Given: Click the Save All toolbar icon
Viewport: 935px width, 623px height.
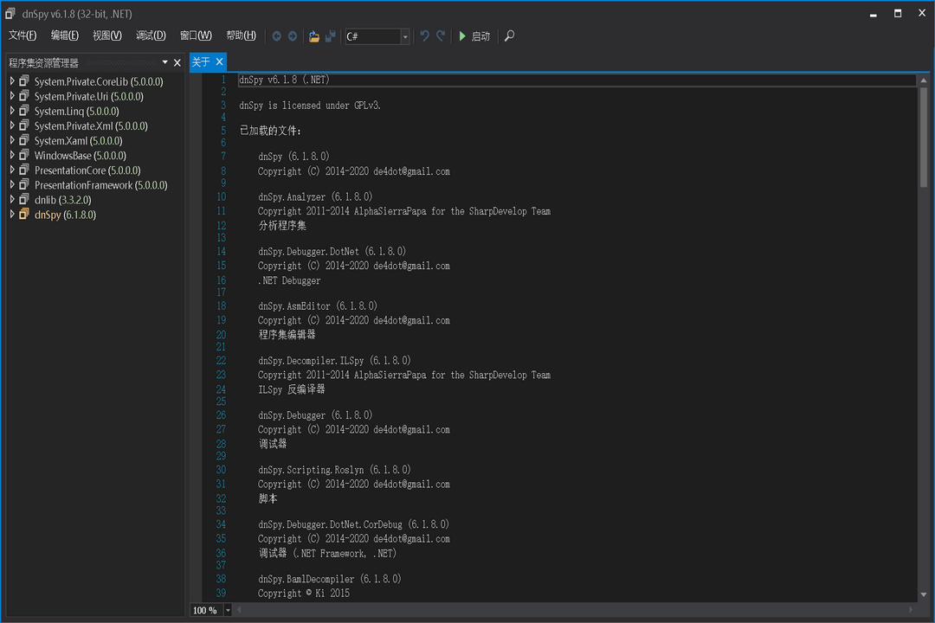Looking at the screenshot, I should [331, 35].
